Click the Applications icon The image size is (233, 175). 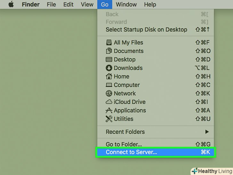pos(109,111)
